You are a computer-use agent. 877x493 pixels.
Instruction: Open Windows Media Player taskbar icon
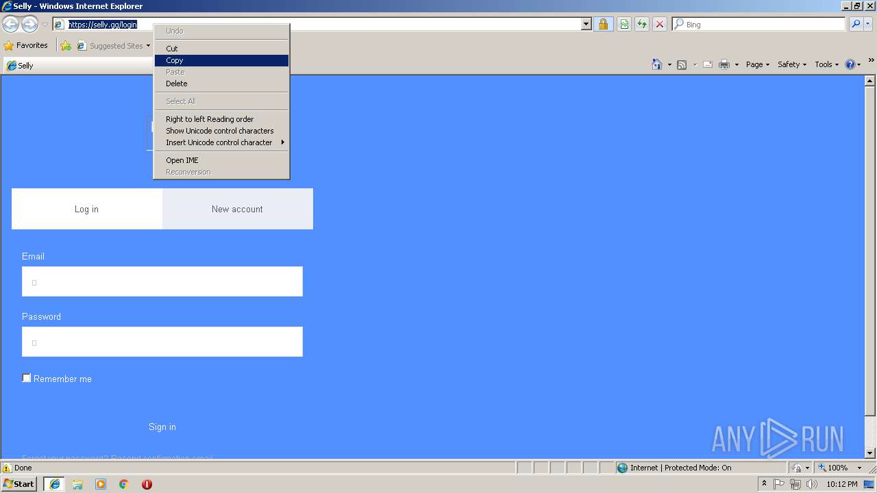101,484
